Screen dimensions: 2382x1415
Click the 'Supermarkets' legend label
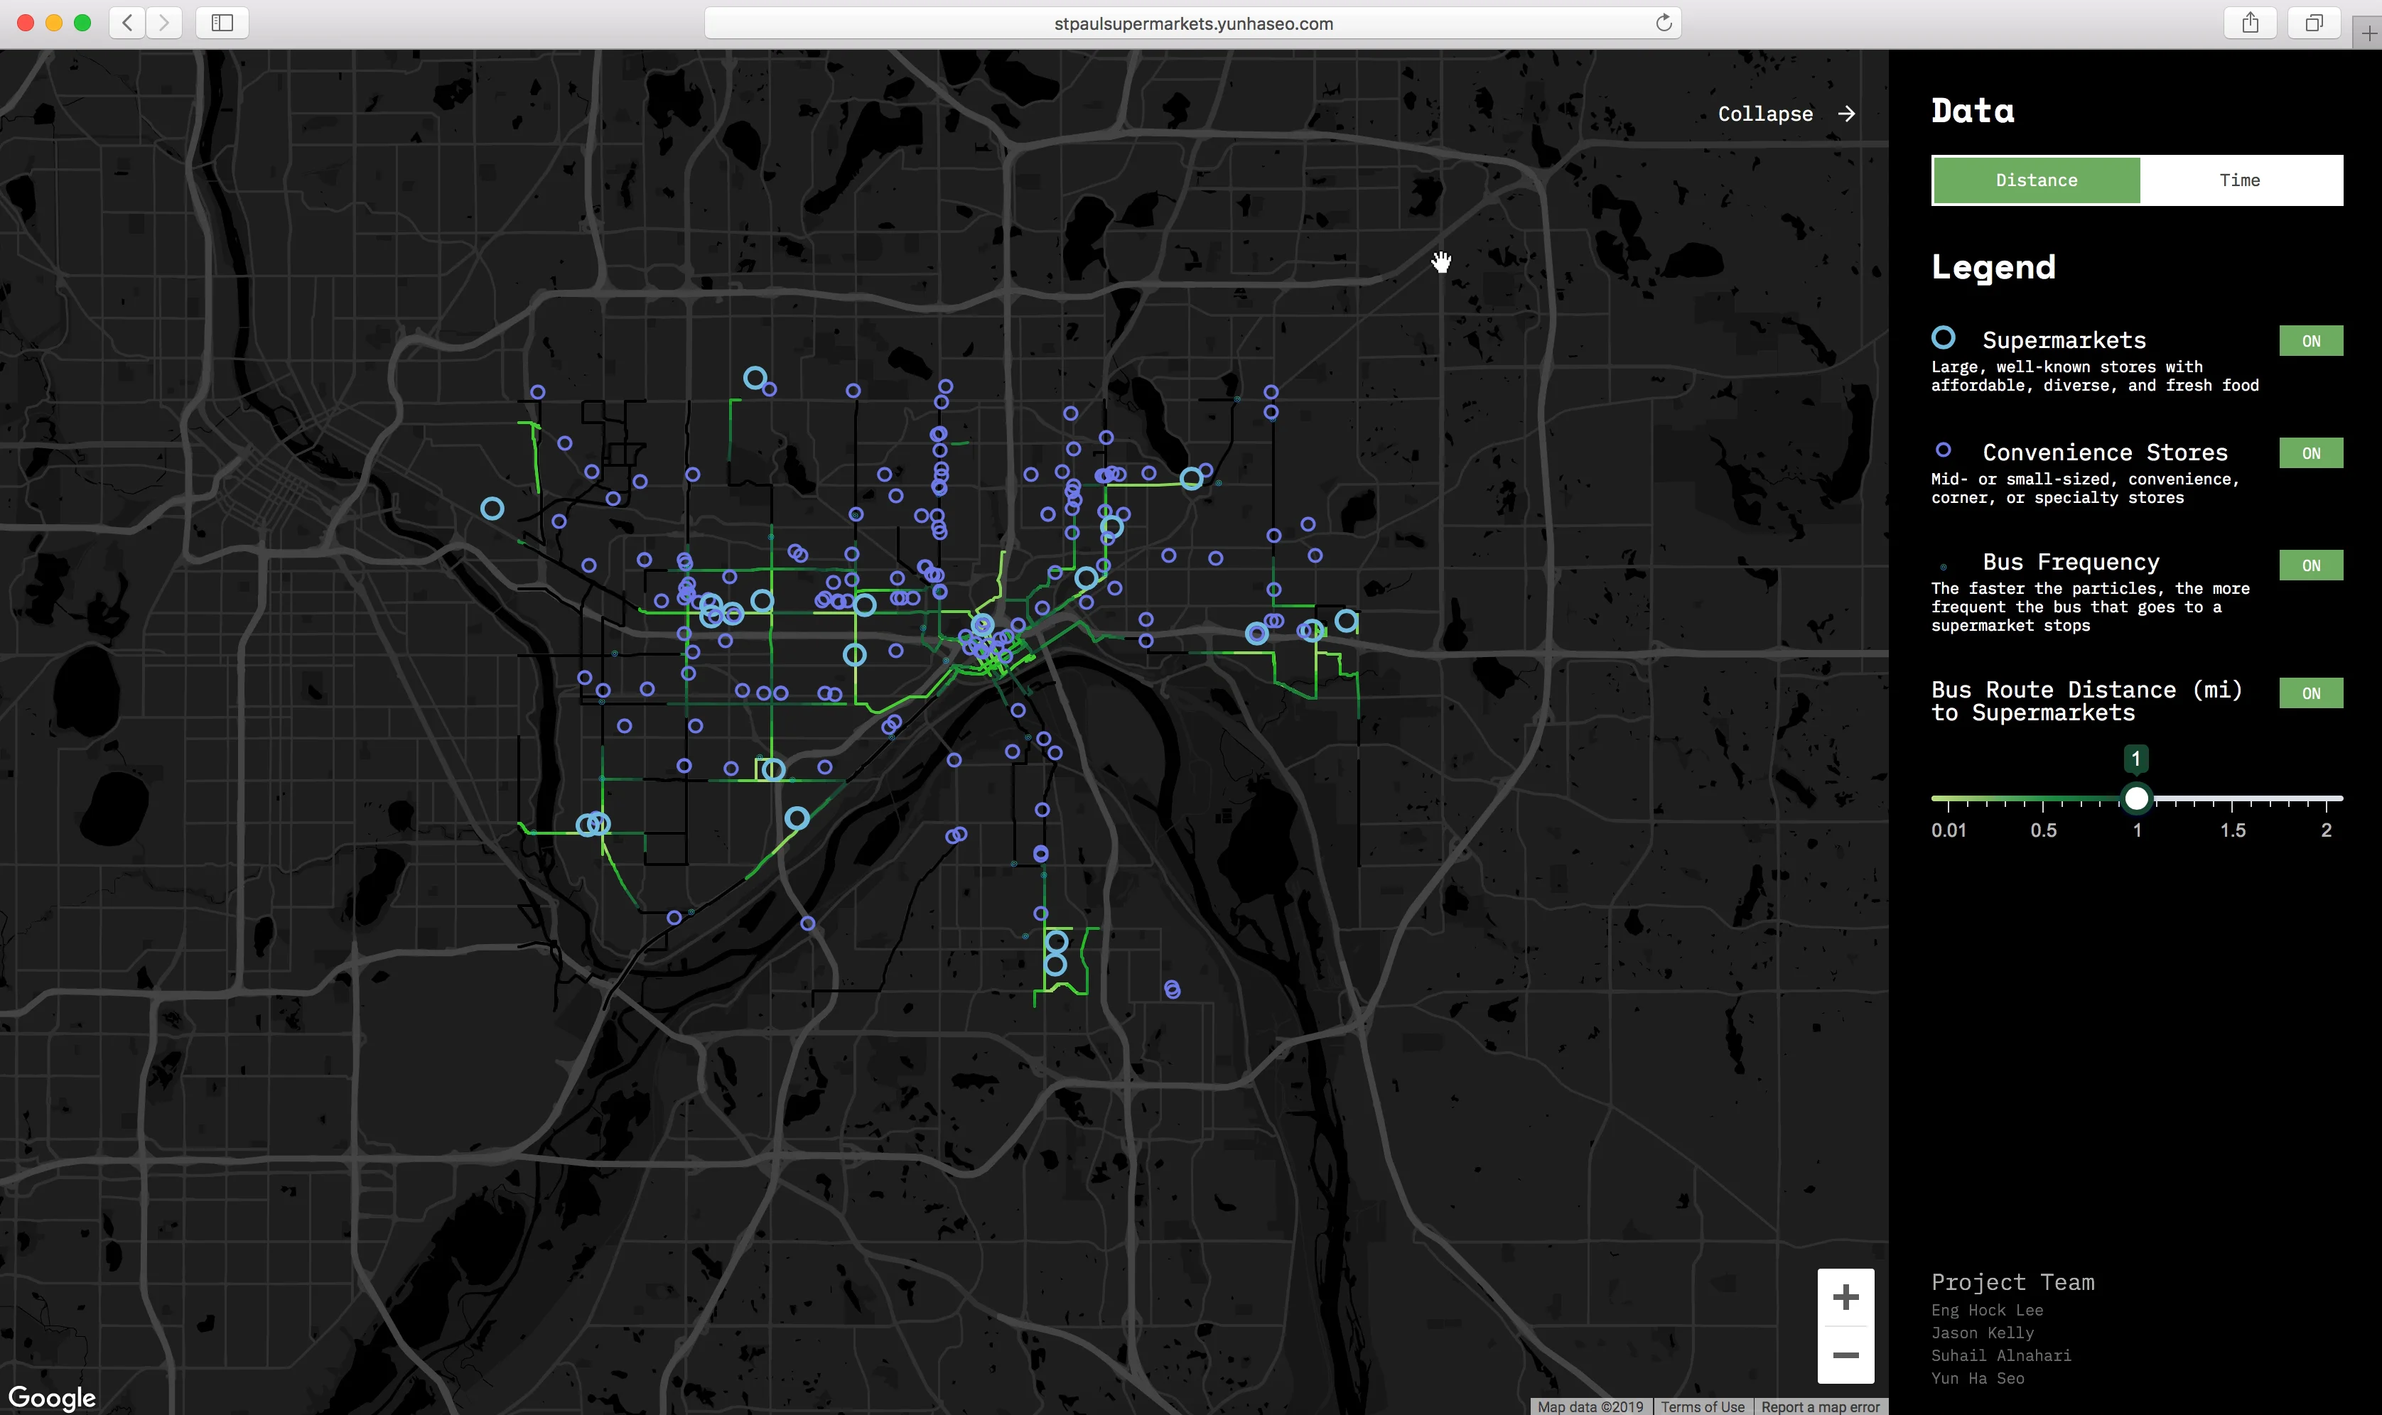tap(2064, 340)
